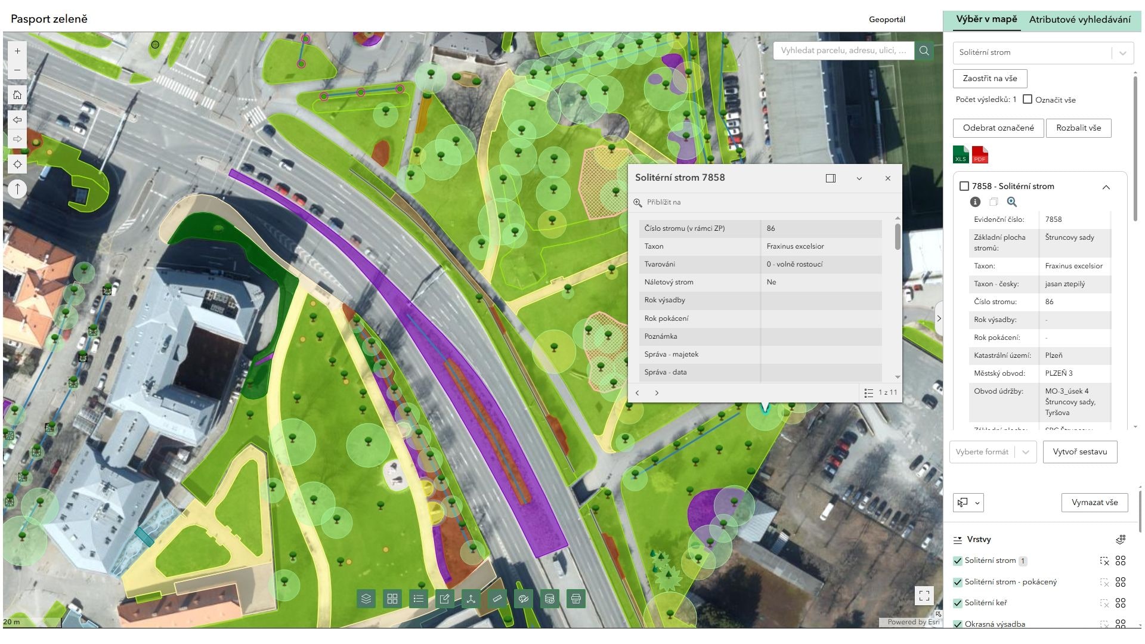Image resolution: width=1145 pixels, height=644 pixels.
Task: Export results to XLS
Action: pos(961,155)
